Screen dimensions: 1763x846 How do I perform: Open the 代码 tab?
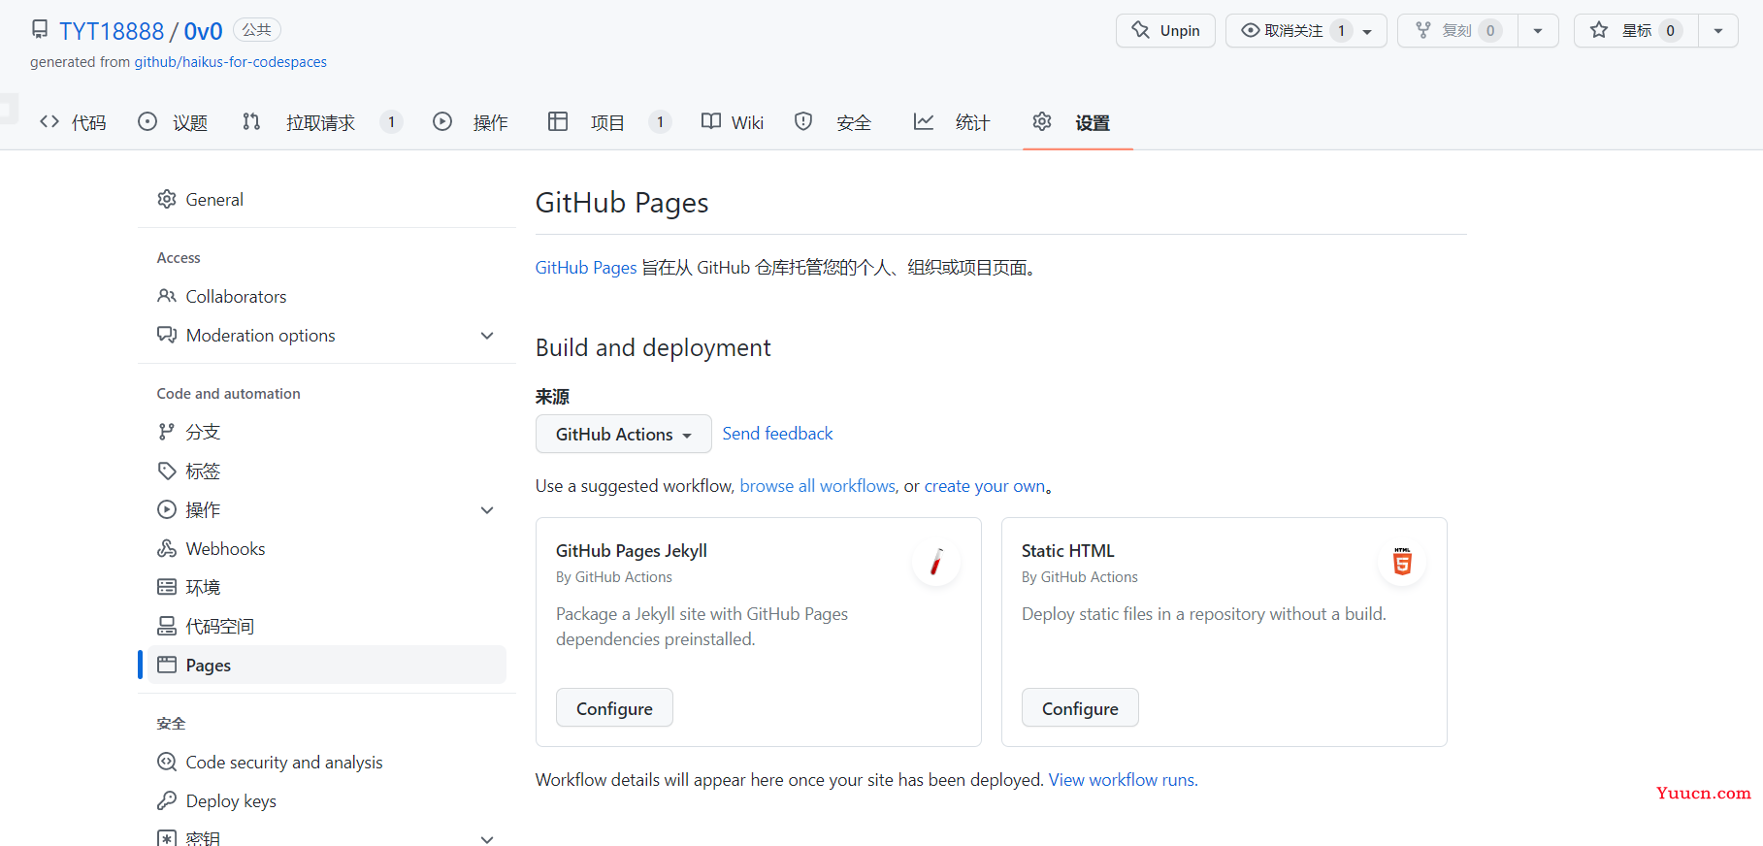[73, 122]
